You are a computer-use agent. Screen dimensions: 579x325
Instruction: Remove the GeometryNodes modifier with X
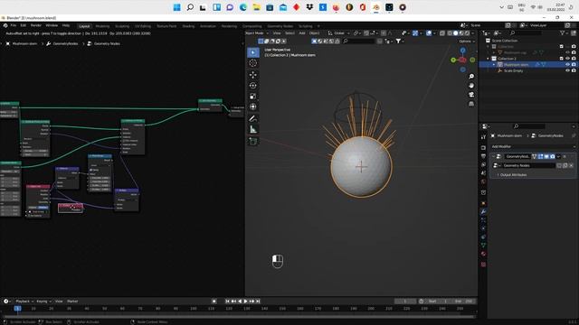click(565, 156)
